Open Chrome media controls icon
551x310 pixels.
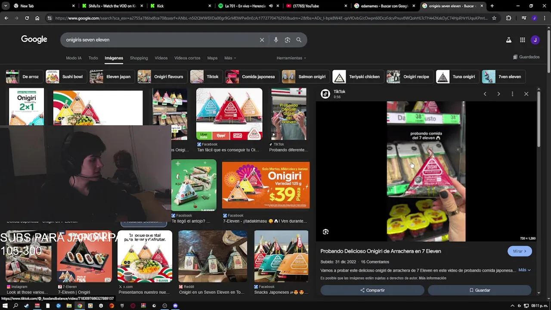click(524, 18)
